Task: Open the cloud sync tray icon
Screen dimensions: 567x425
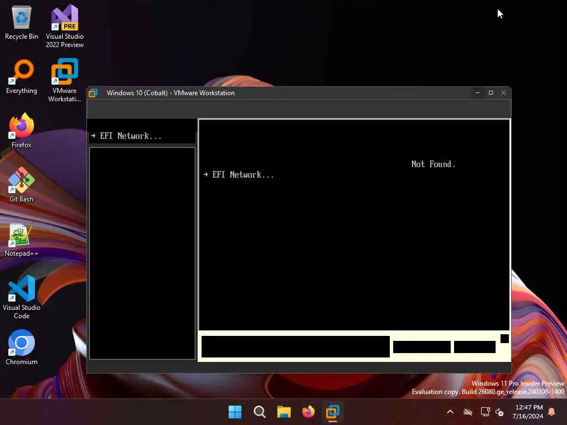Action: pos(468,412)
